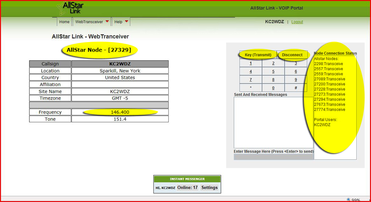Open Instant Messenger Settings
371x202 pixels.
pos(209,188)
